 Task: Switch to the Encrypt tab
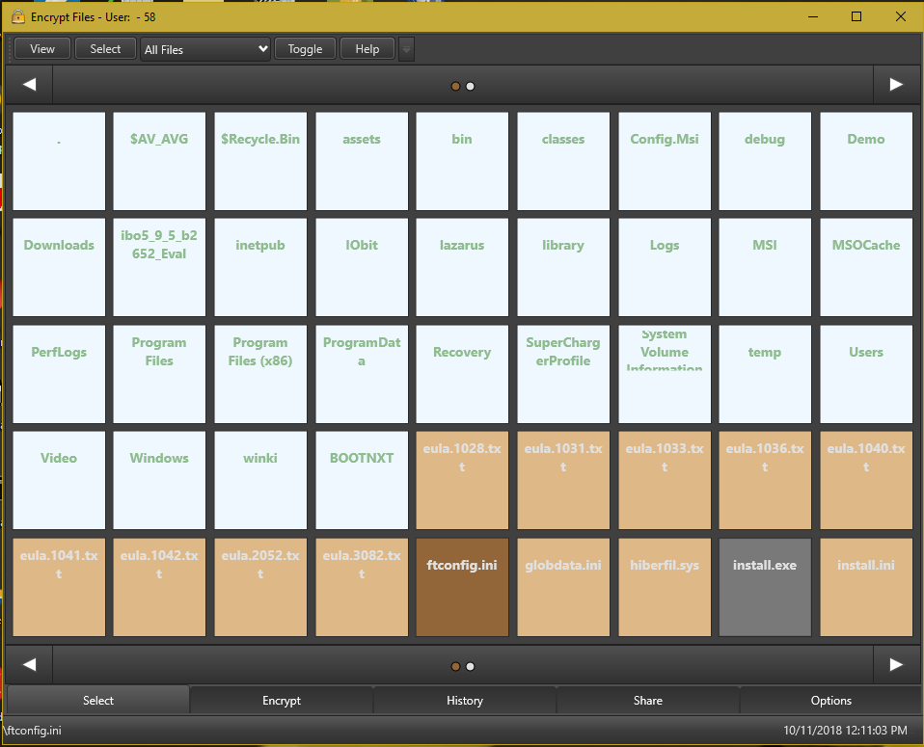282,701
